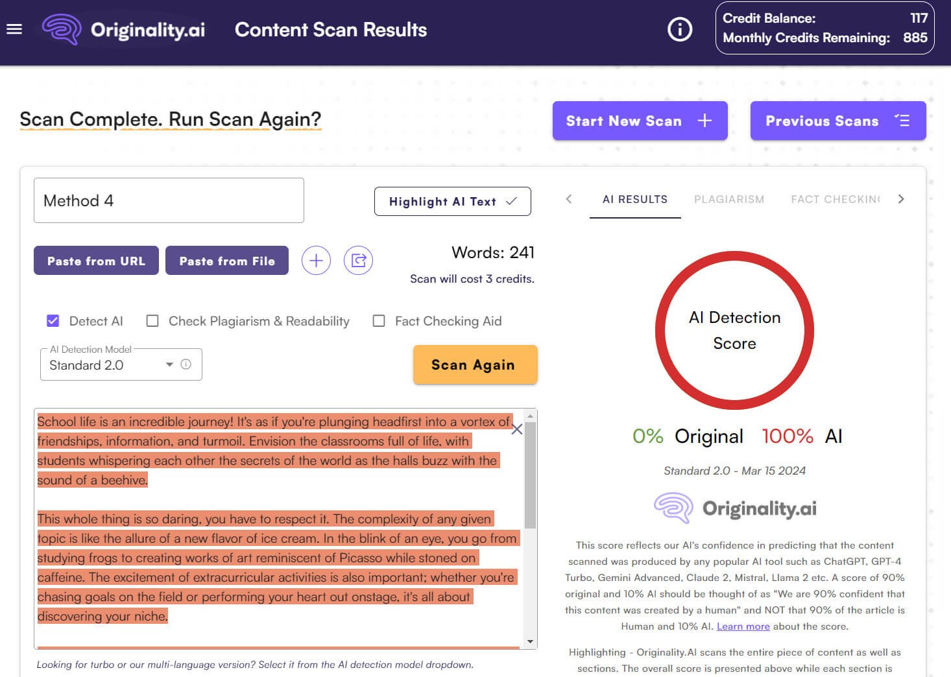Clear text with the X icon
This screenshot has height=677, width=951.
click(516, 429)
